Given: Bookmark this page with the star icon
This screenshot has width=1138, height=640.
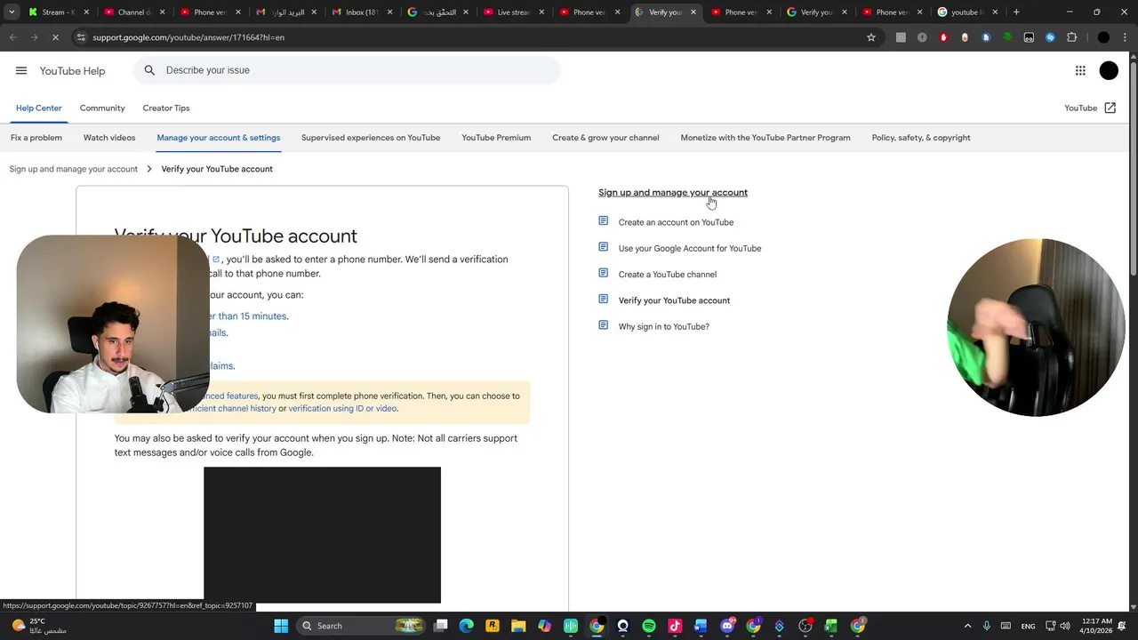Looking at the screenshot, I should 871,37.
